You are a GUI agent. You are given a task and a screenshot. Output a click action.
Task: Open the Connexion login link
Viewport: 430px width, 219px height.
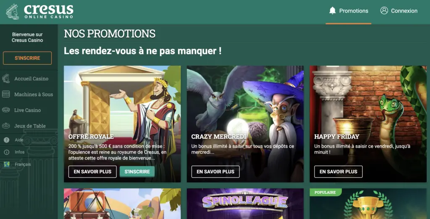click(x=399, y=11)
